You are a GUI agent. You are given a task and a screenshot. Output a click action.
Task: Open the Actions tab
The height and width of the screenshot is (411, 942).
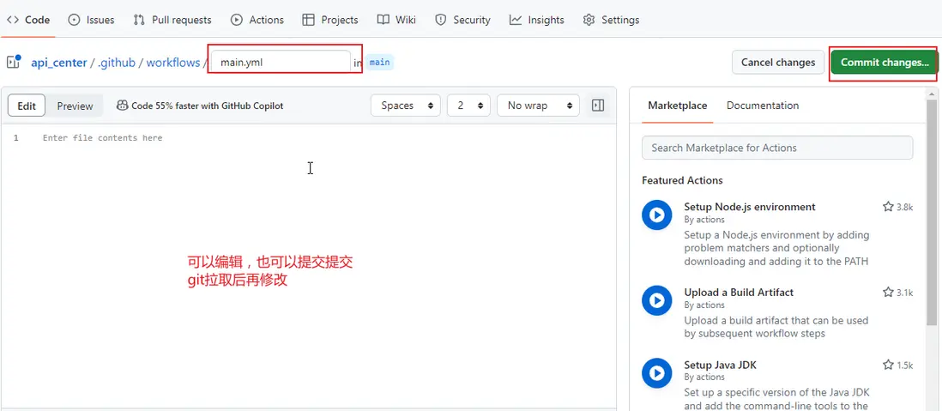257,20
